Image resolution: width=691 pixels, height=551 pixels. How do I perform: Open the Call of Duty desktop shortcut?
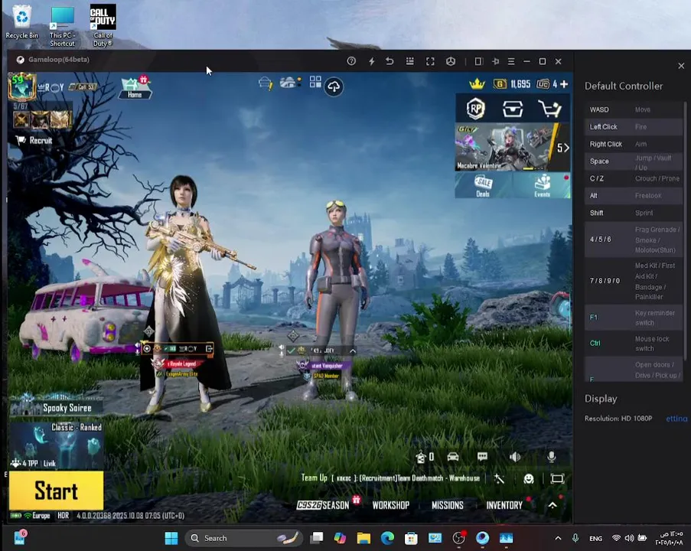(x=103, y=25)
